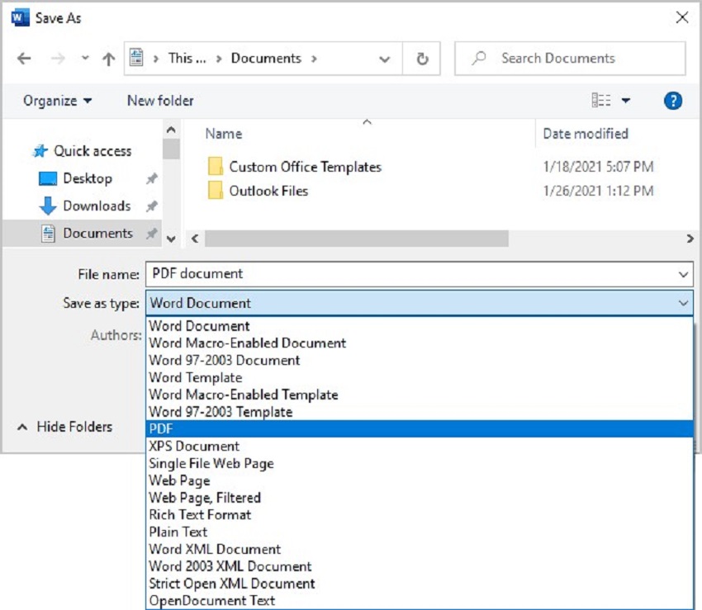Collapse folders using Hide Folders
702x610 pixels.
tap(65, 427)
